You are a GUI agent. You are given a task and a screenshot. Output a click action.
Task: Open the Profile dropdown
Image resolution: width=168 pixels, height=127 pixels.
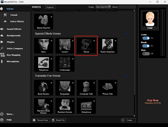pyautogui.click(x=103, y=7)
